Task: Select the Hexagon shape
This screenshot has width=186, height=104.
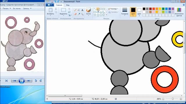Action: pos(101,15)
